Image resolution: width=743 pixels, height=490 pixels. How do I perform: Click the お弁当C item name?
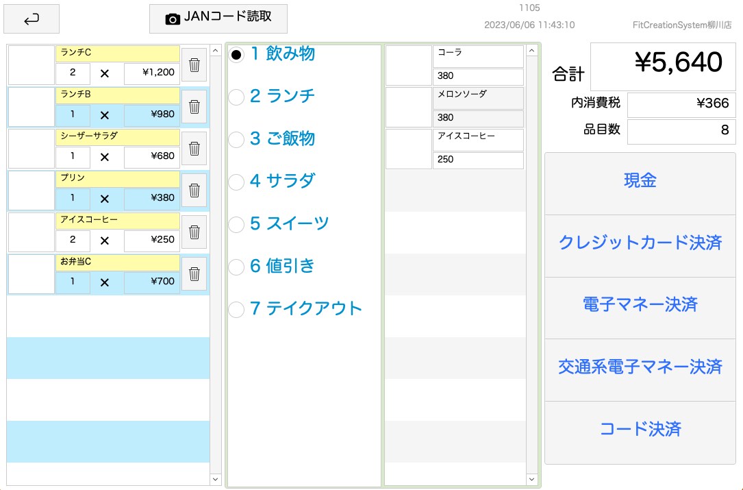pos(118,262)
